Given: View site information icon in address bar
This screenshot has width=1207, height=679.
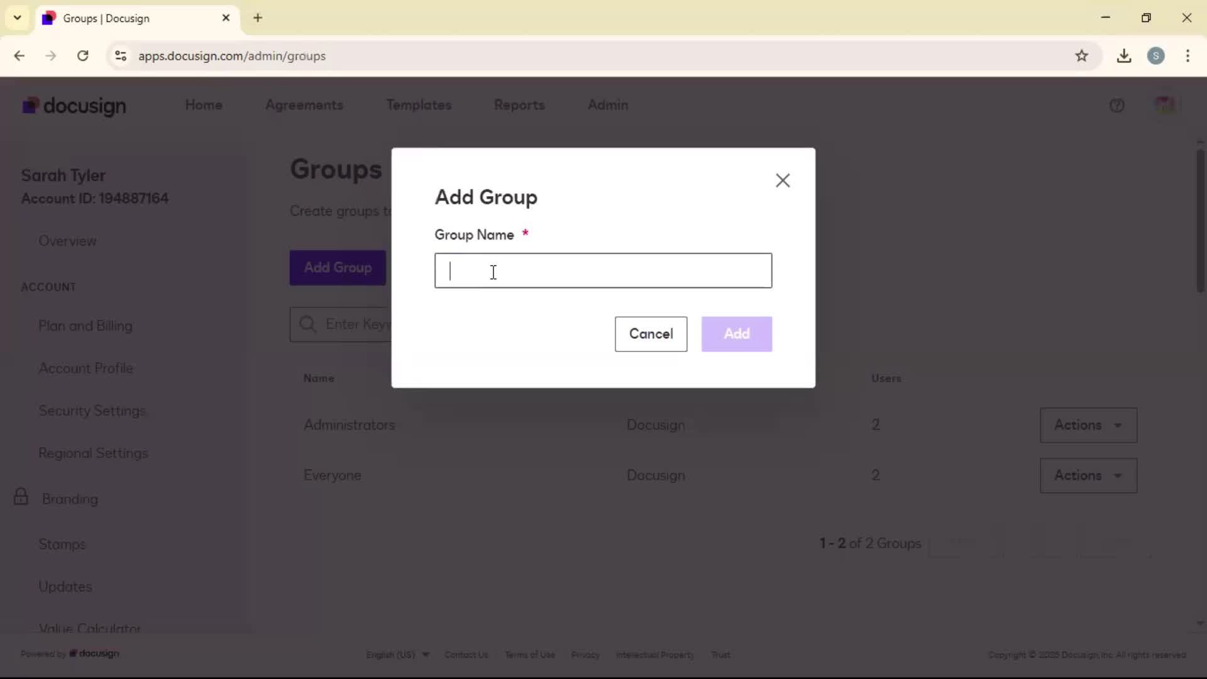Looking at the screenshot, I should 121,56.
